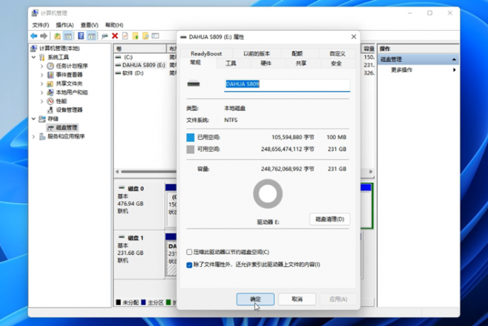This screenshot has height=326, width=488.
Task: Expand the 服务和应用程序 tree node
Action: pos(33,136)
